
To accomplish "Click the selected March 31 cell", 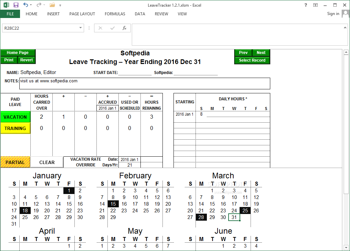I will 234,217.
